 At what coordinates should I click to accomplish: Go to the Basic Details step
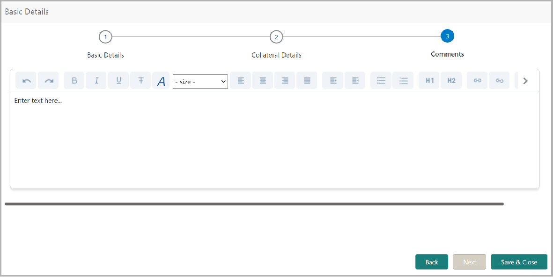point(105,36)
